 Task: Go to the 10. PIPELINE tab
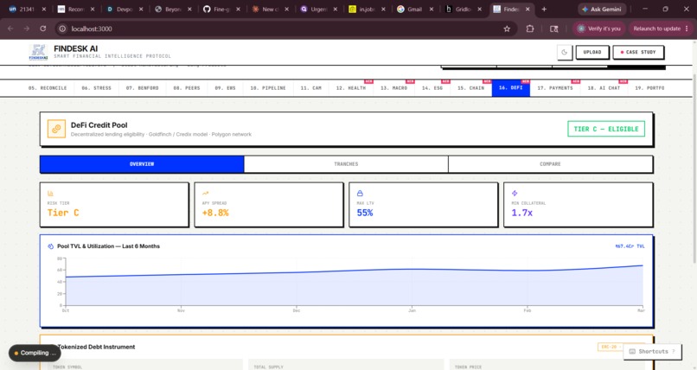[x=268, y=88]
